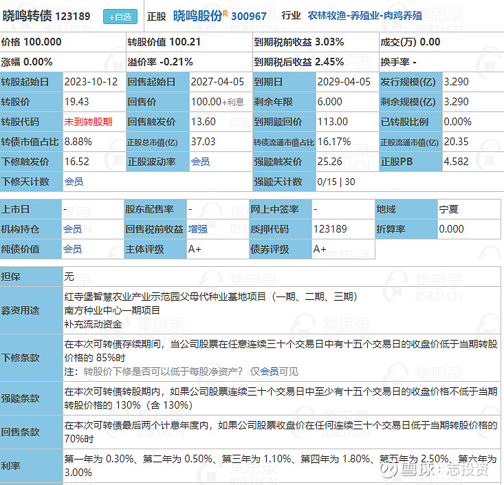Click 到期赎回价 value 113.00
The width and height of the screenshot is (504, 485).
[x=332, y=122]
